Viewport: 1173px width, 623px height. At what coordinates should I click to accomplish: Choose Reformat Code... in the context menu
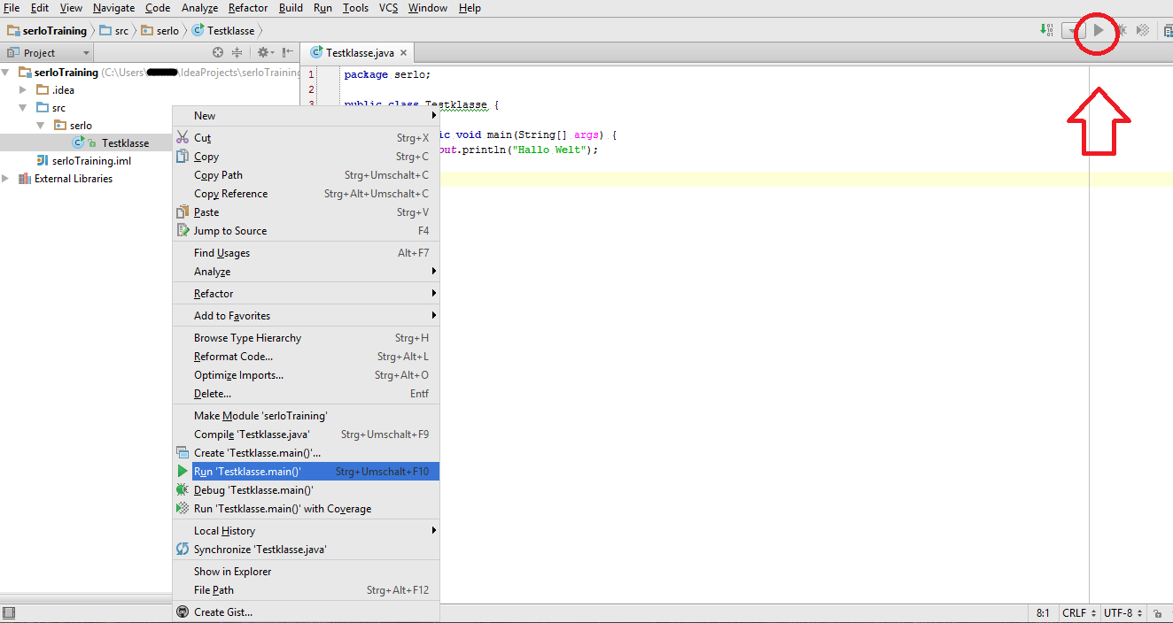pos(306,357)
